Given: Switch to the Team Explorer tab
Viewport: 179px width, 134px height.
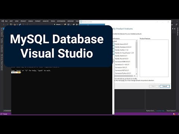Looking at the screenshot, I should coord(171,111).
